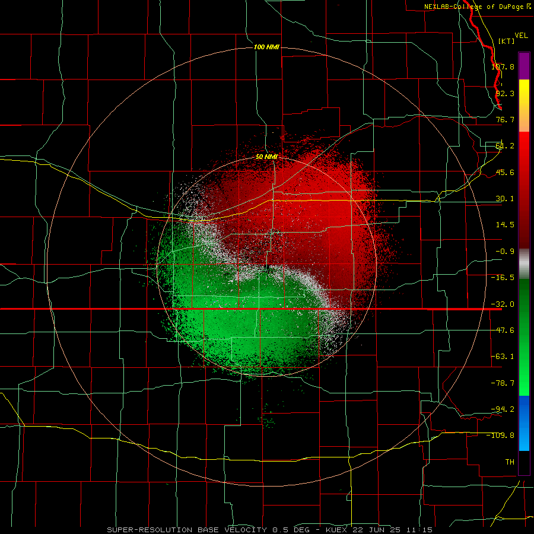
Task: Click the -32.0 value on velocity scale
Action: tap(503, 304)
